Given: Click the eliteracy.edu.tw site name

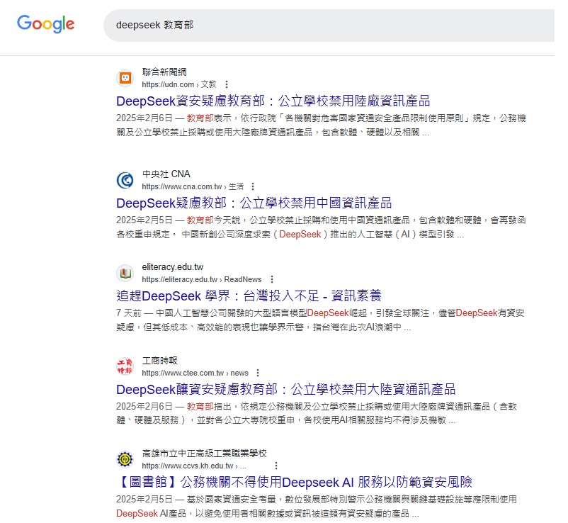Looking at the screenshot, I should pos(172,267).
